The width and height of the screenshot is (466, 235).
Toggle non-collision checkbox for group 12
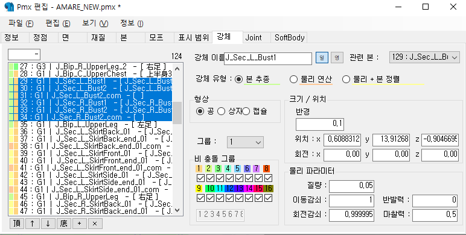pyautogui.click(x=229, y=198)
